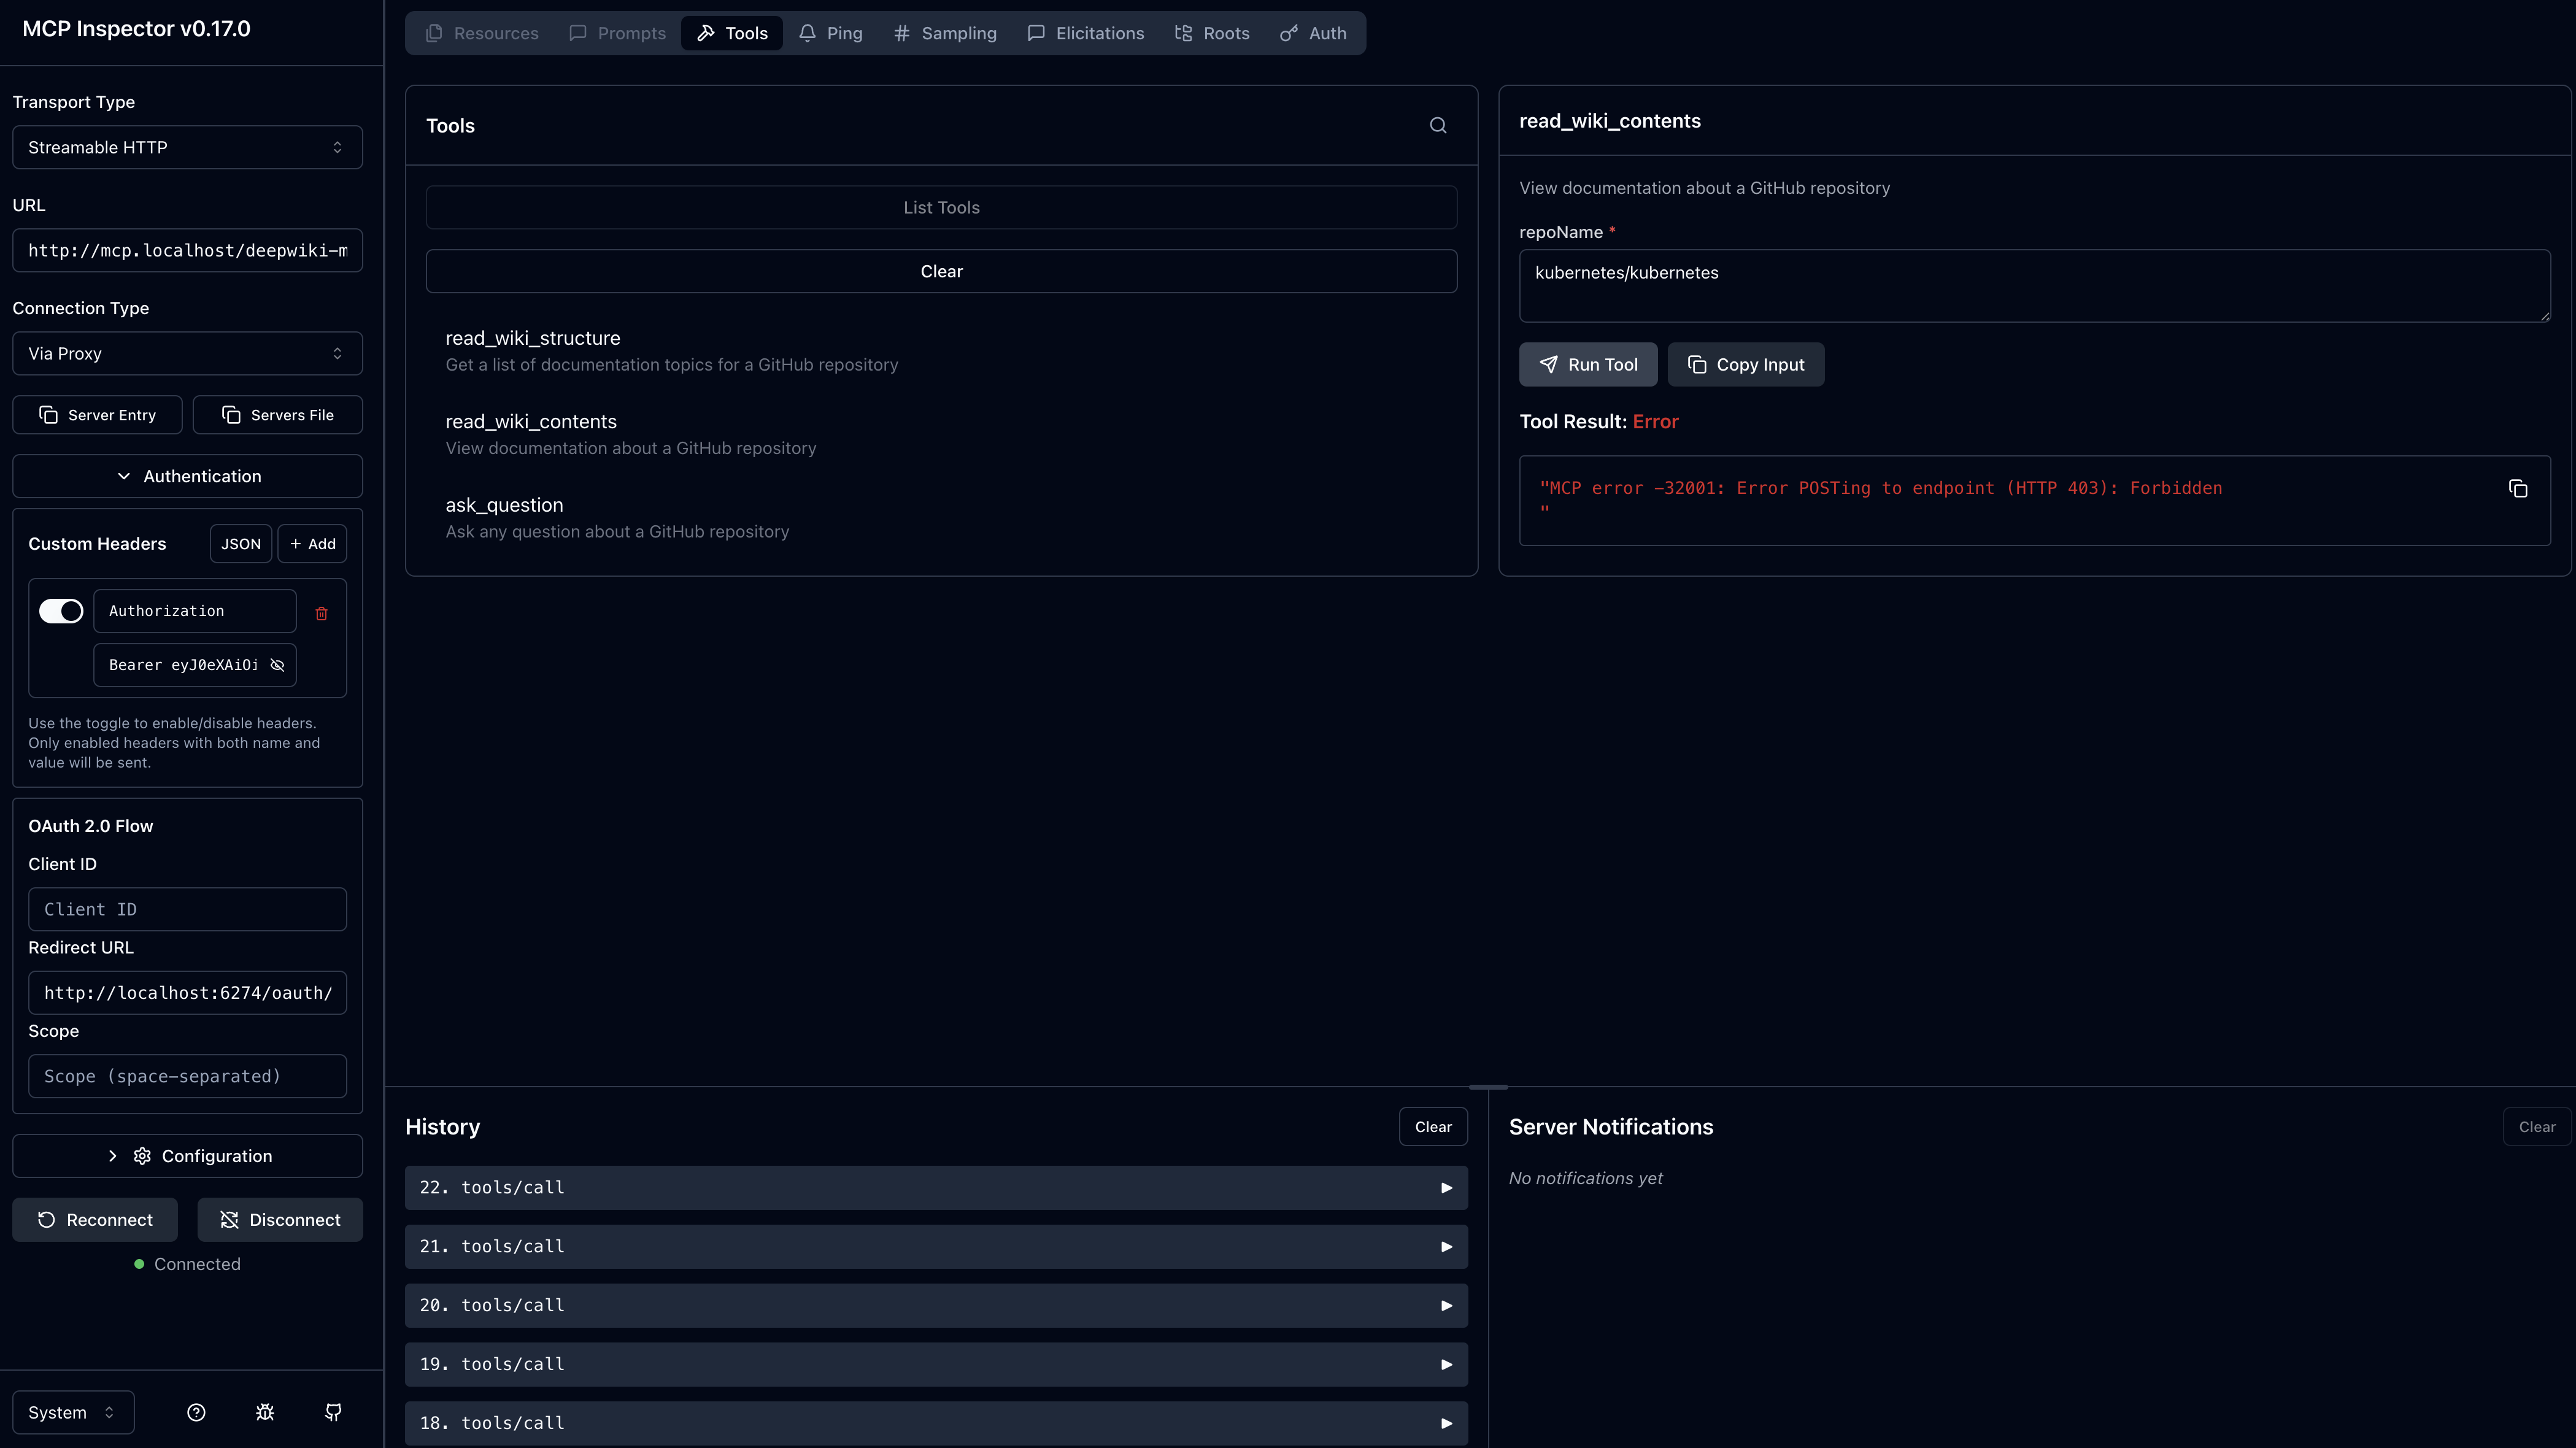This screenshot has width=2576, height=1448.
Task: Open the Transport Type dropdown
Action: pos(187,147)
